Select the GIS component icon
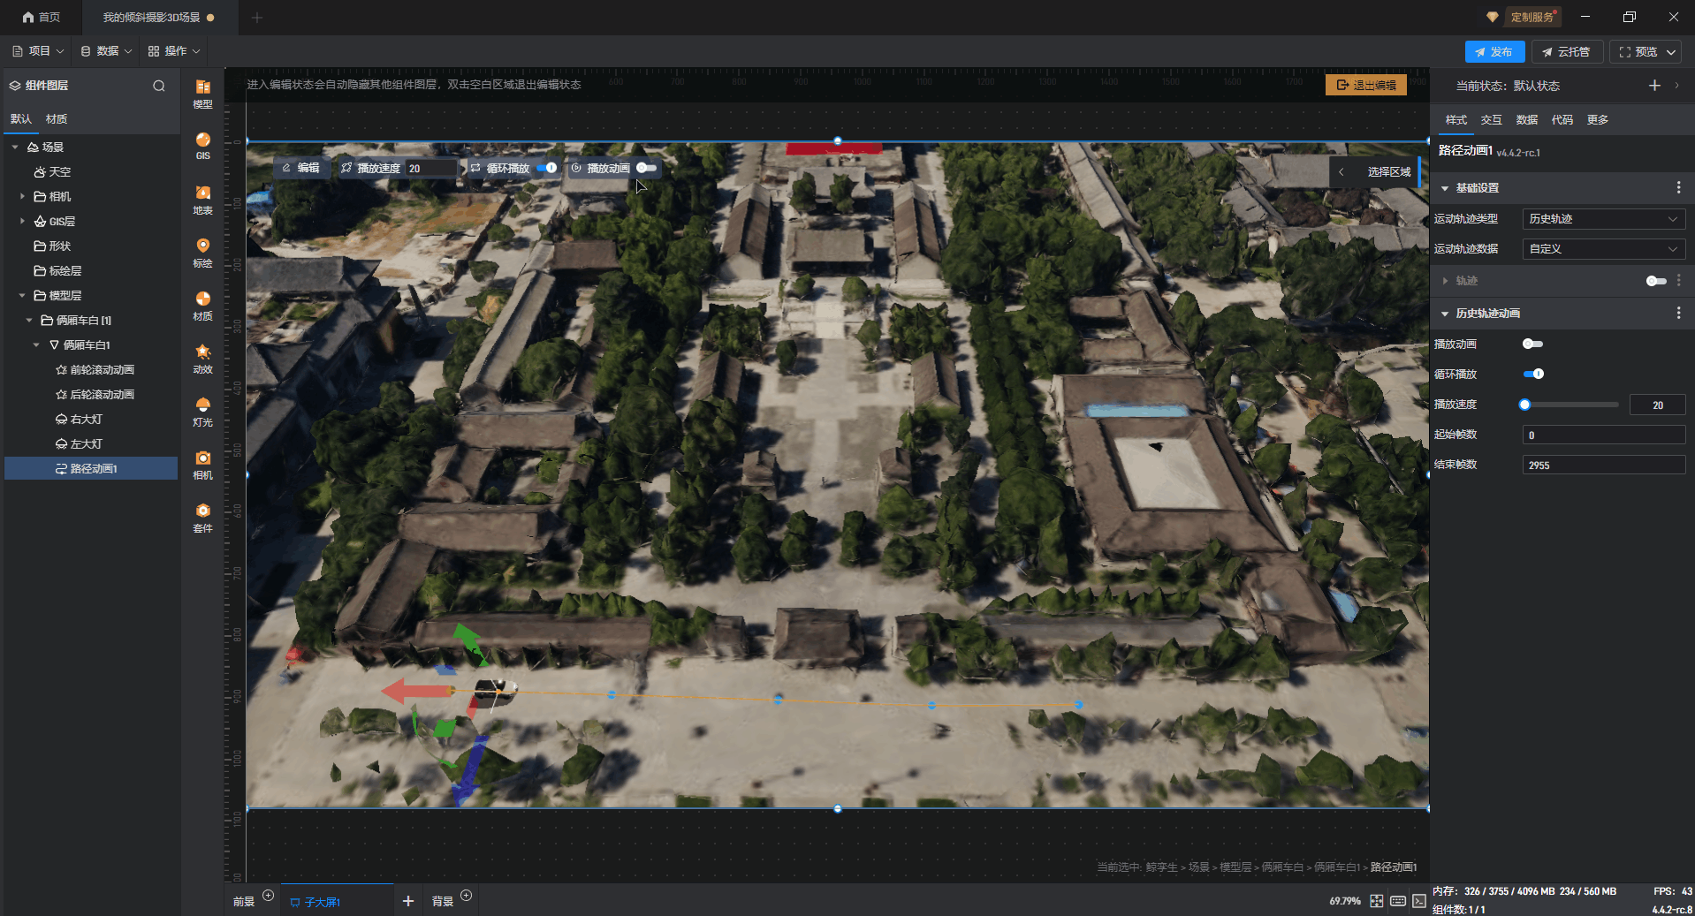 coord(202,146)
